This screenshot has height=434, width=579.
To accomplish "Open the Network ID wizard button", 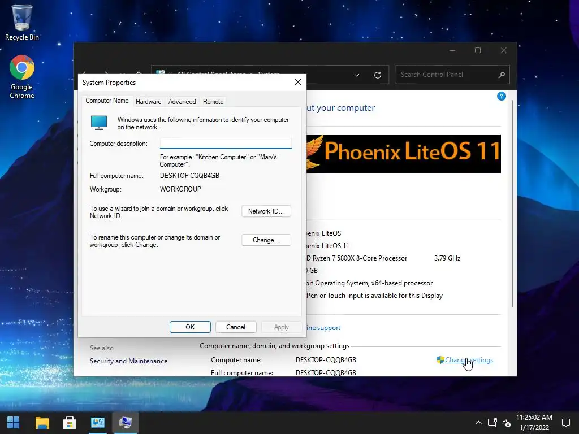I will click(x=266, y=211).
